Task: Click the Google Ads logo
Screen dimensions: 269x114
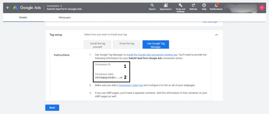Action: 27,8
